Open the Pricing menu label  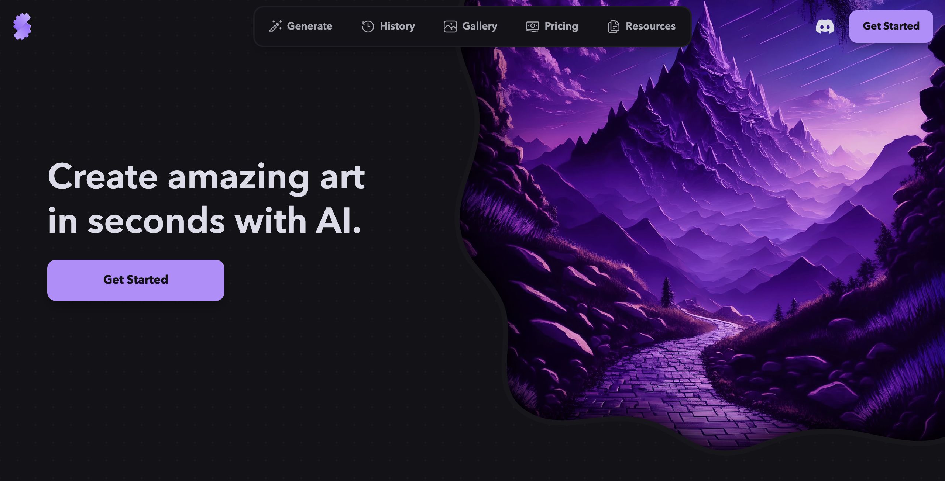(x=561, y=26)
